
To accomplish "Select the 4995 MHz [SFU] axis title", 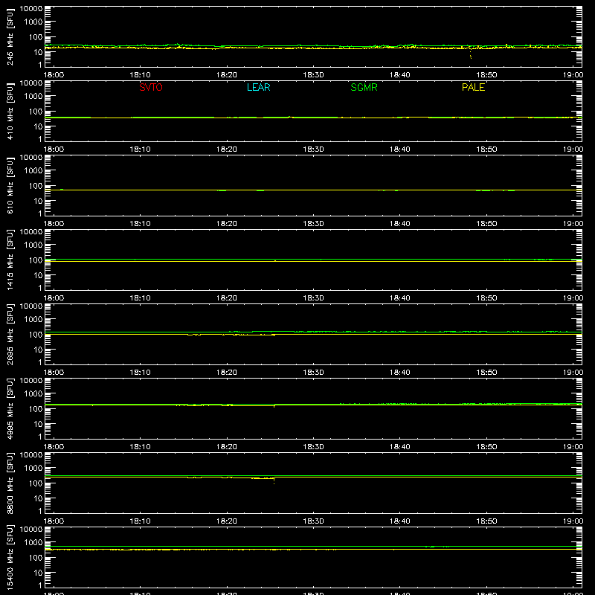I will (x=10, y=408).
